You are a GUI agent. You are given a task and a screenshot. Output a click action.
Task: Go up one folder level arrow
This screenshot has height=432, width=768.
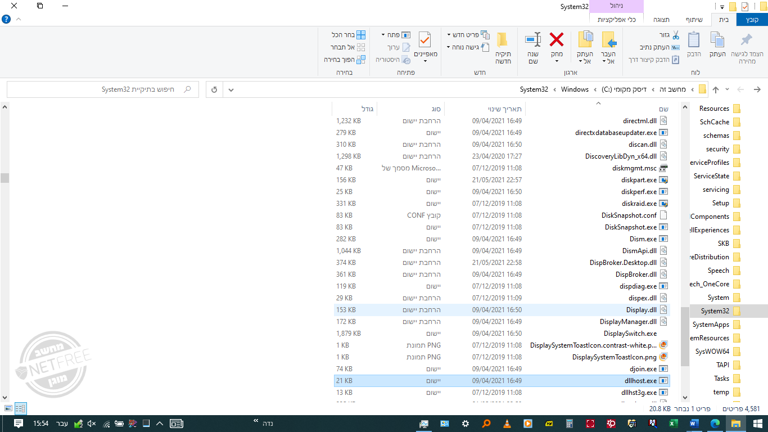coord(715,89)
